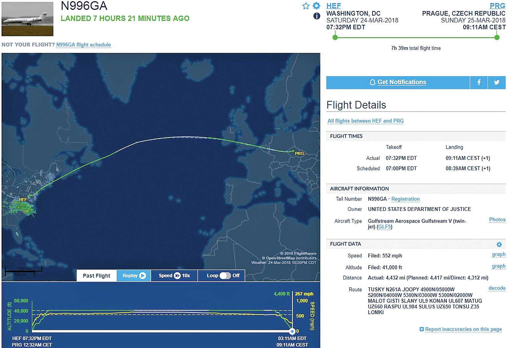
Task: Open the Speed graph link
Action: coord(499,254)
